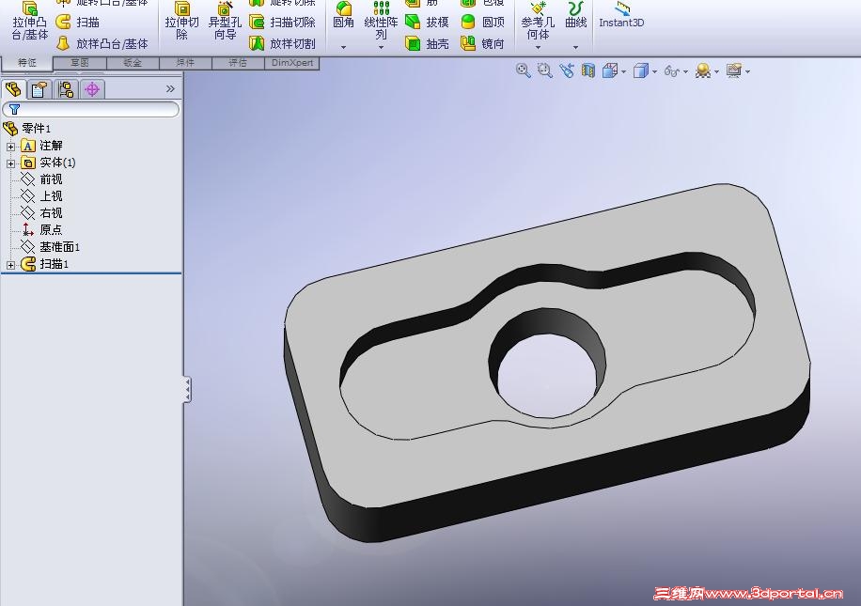Select the 注解 annotations folder label
The image size is (861, 606).
pos(51,146)
